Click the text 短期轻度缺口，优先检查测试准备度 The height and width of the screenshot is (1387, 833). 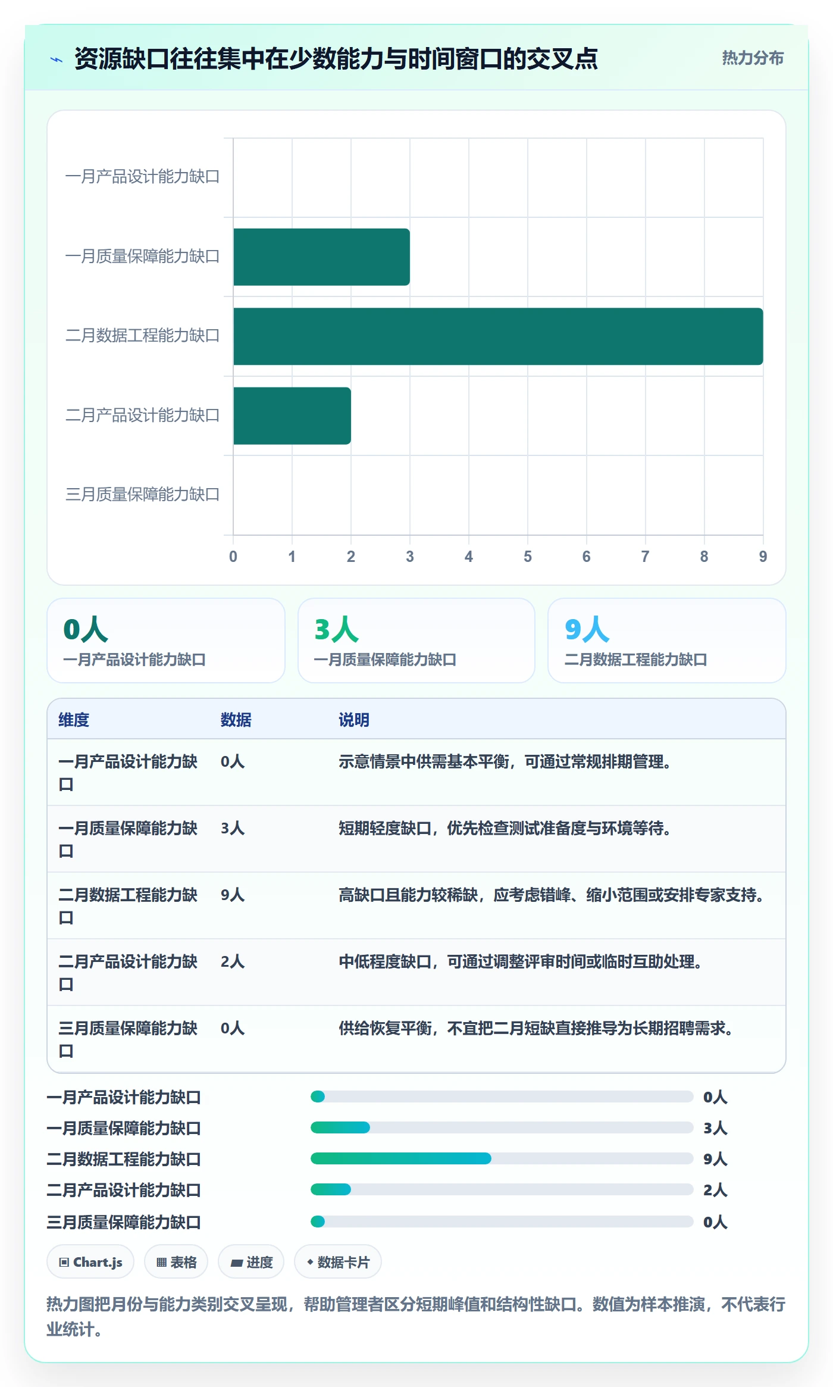click(x=462, y=828)
